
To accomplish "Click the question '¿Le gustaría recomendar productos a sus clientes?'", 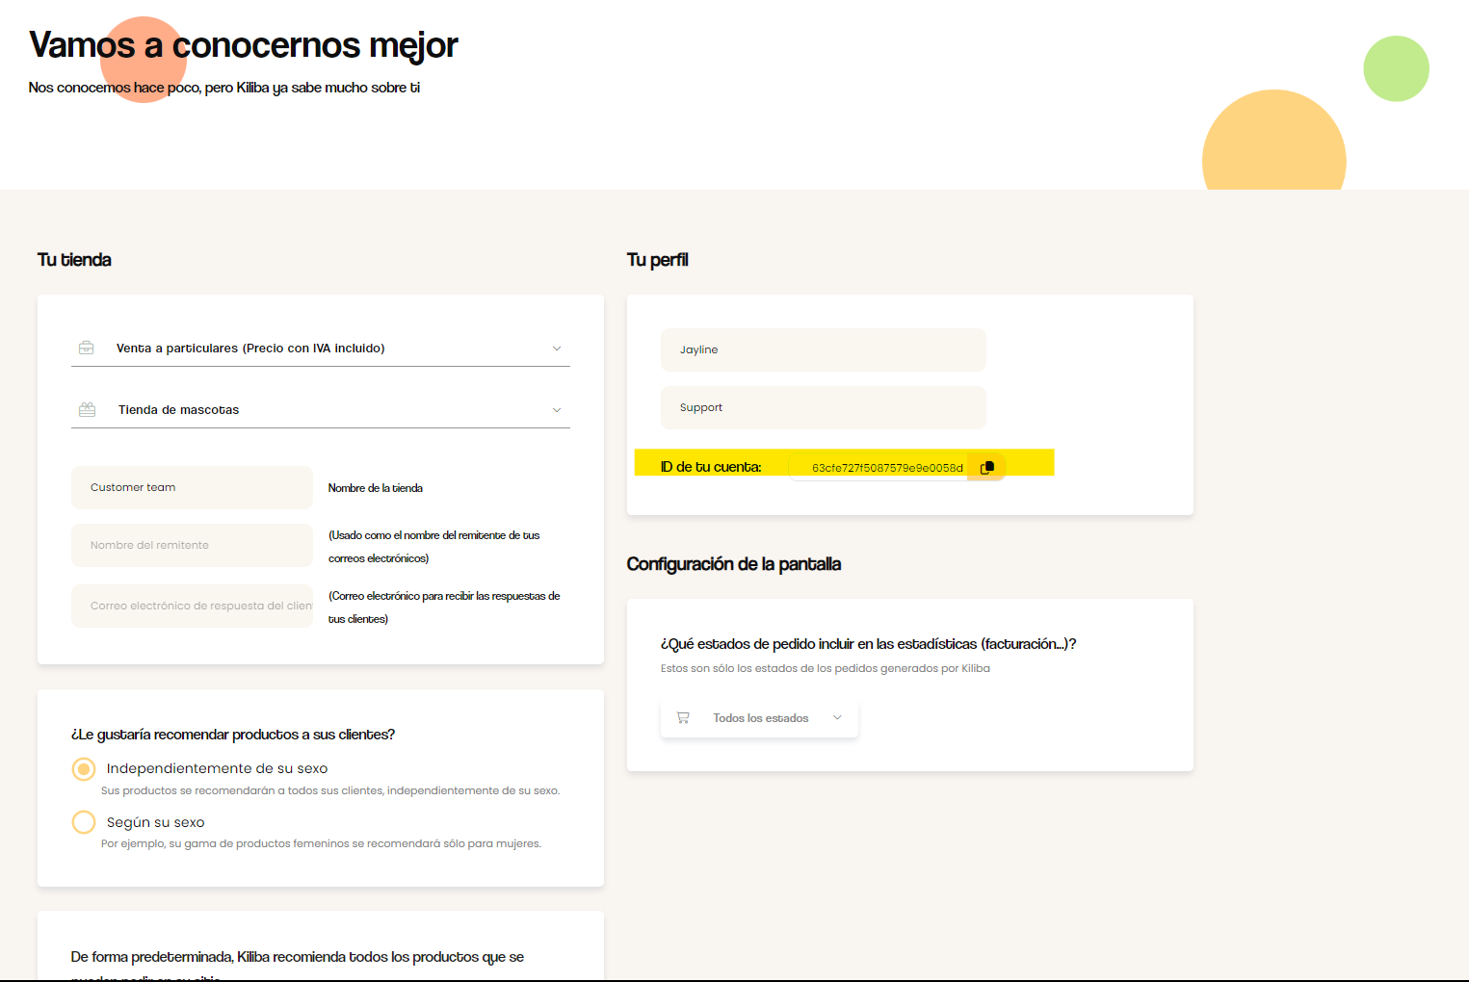I will (233, 735).
